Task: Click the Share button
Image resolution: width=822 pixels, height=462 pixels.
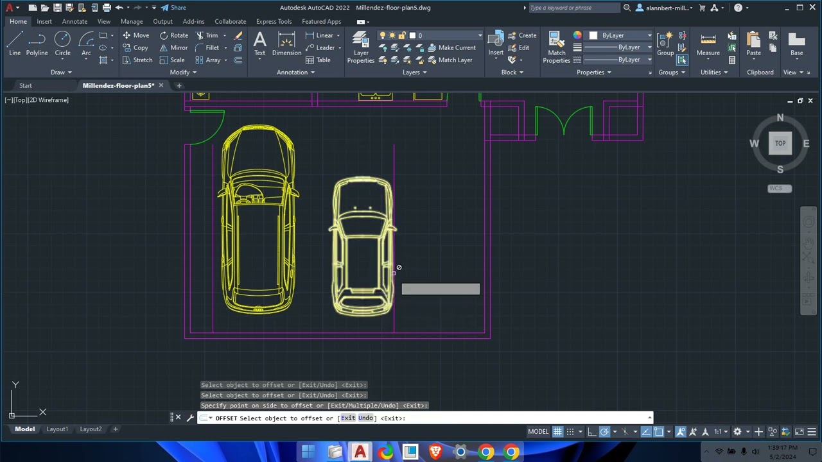Action: [173, 8]
